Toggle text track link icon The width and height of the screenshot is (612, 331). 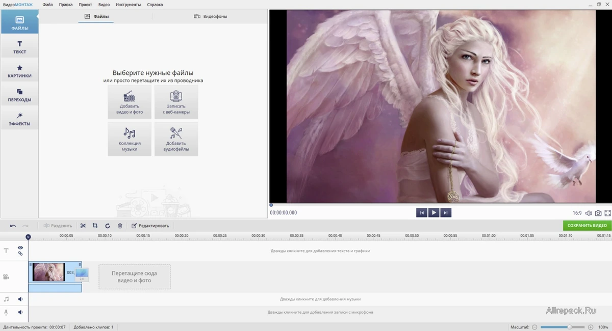click(x=20, y=254)
